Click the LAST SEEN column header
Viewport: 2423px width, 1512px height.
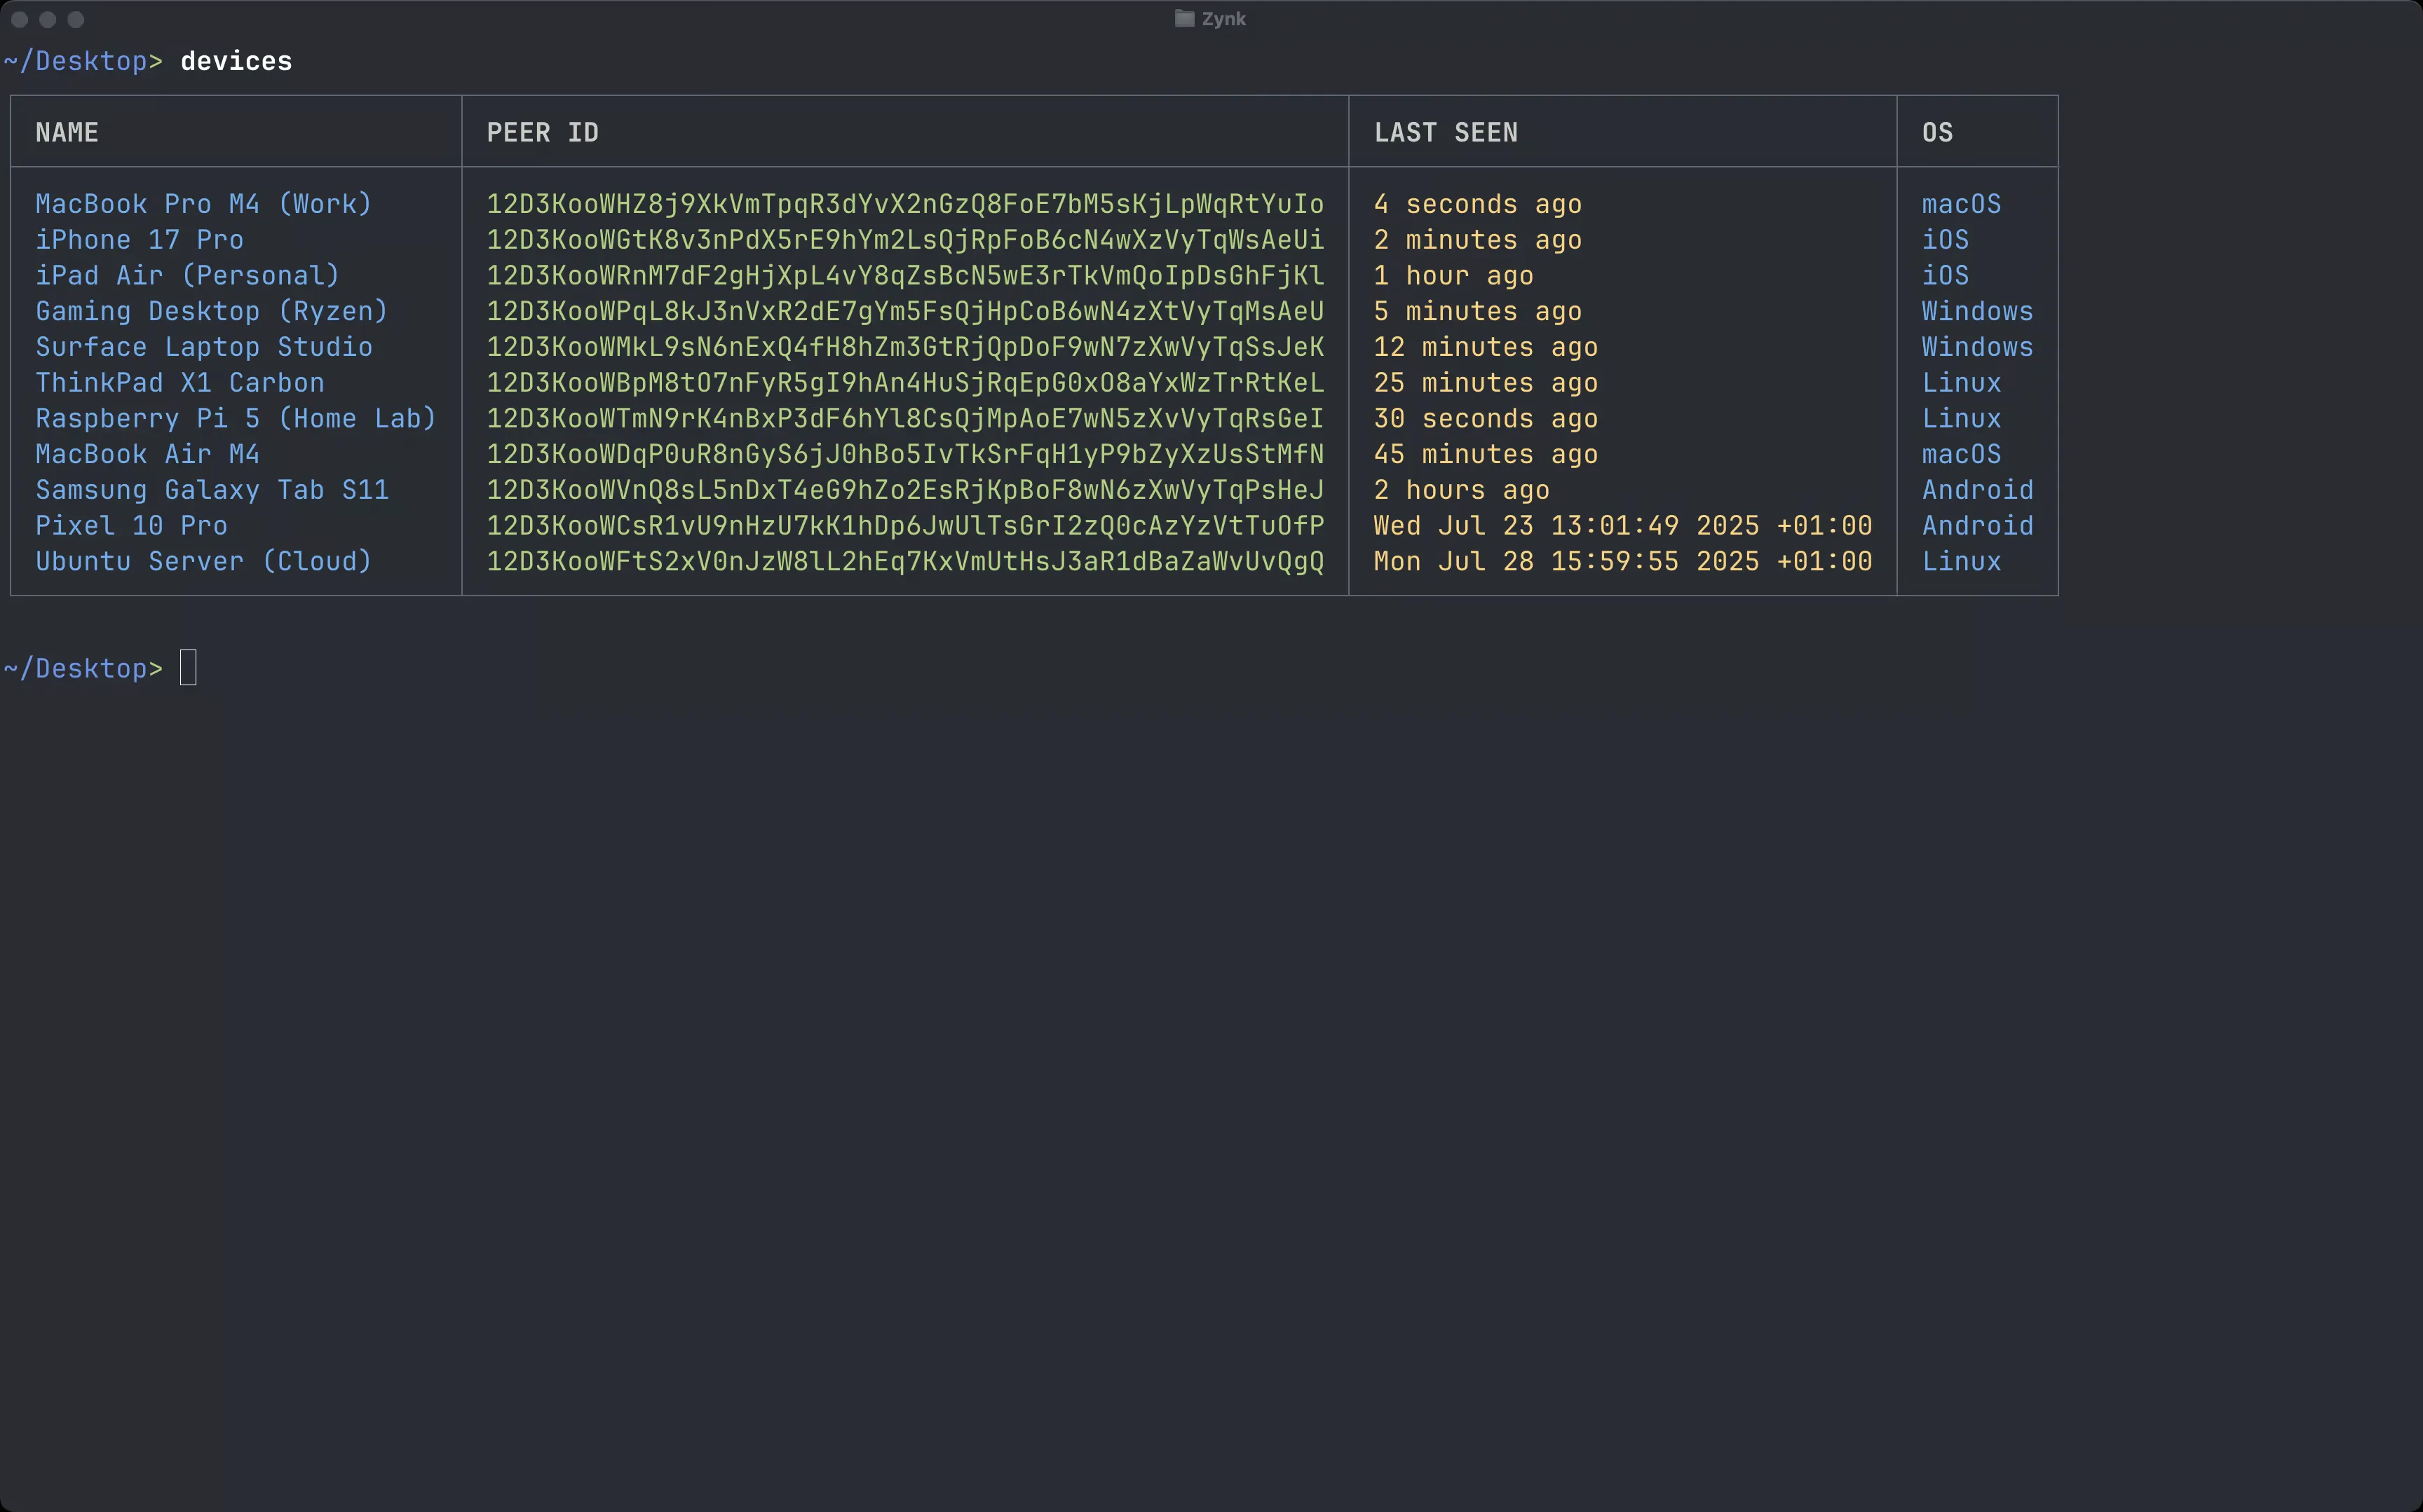pos(1446,133)
